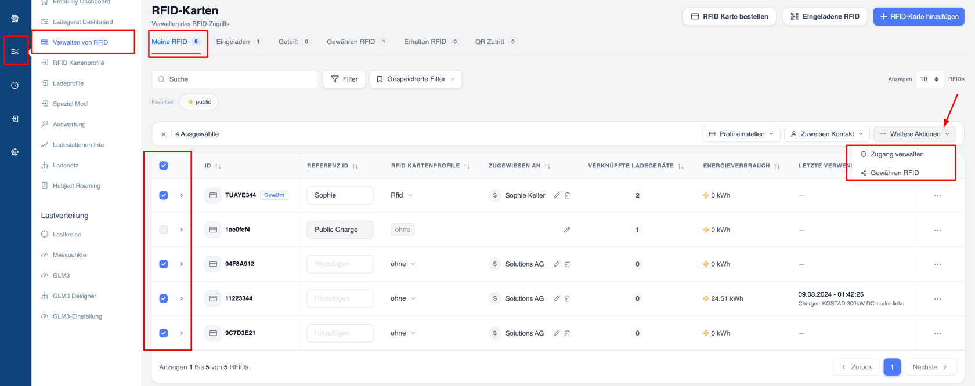Uncheck the TUAYE344 row checkbox
The image size is (975, 386).
coord(164,195)
